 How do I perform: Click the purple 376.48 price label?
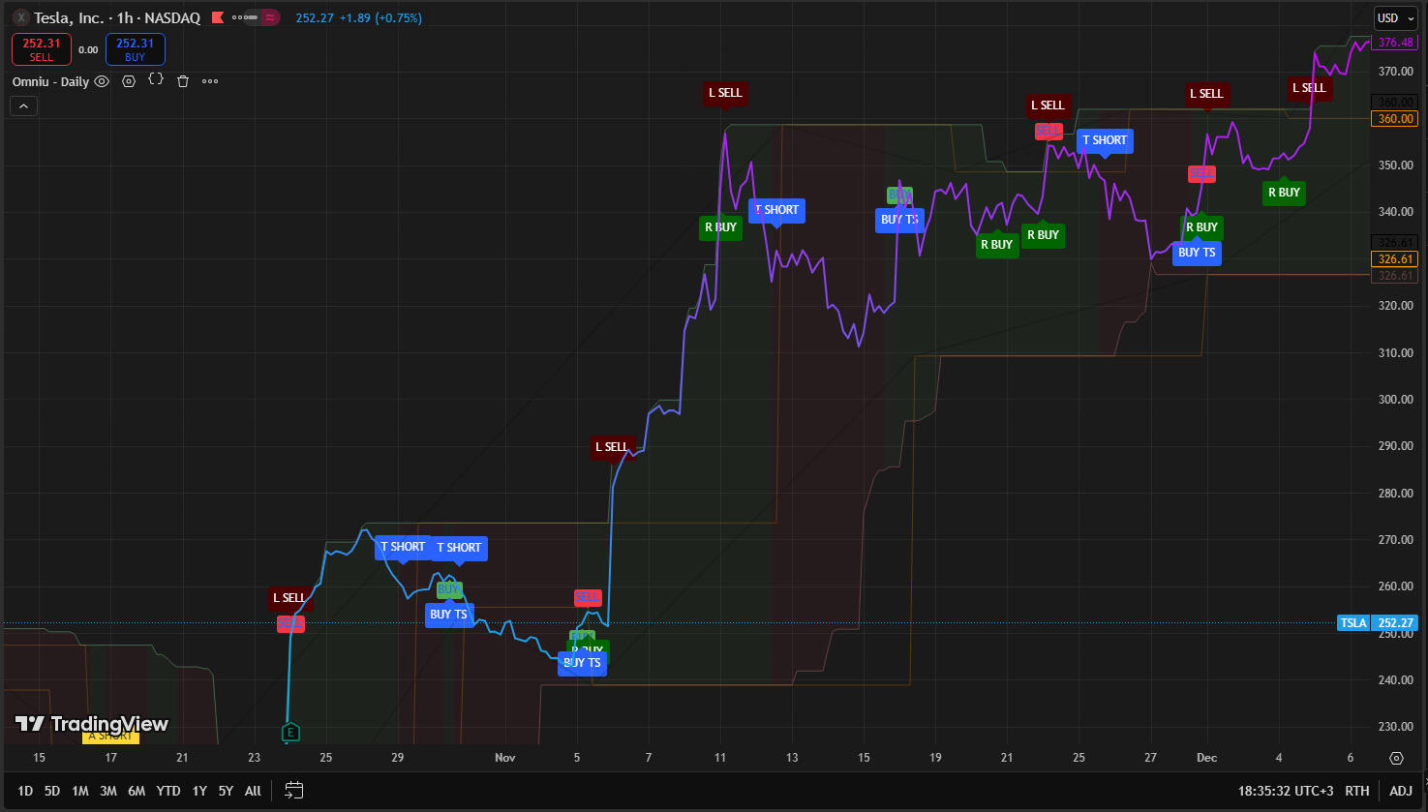1396,43
